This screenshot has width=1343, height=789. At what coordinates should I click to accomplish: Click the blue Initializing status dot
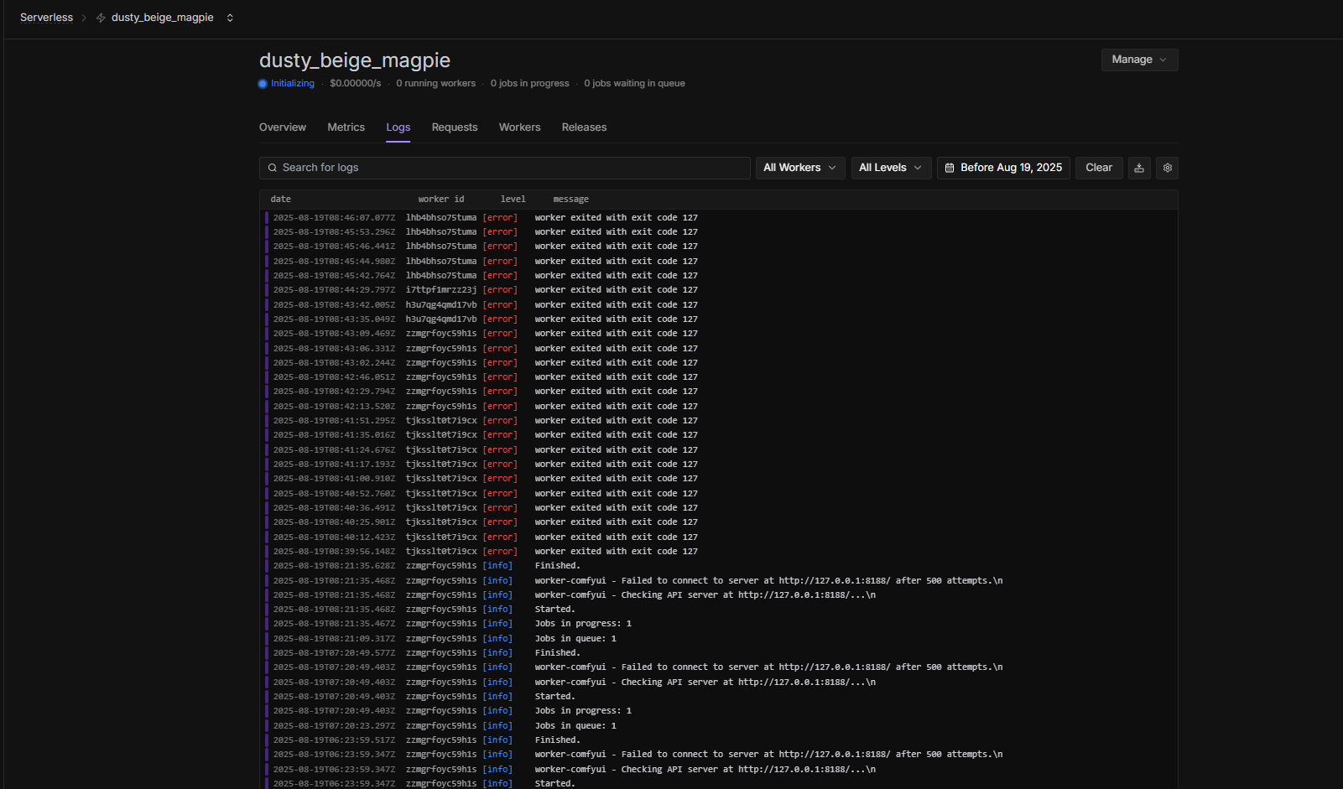pyautogui.click(x=263, y=84)
